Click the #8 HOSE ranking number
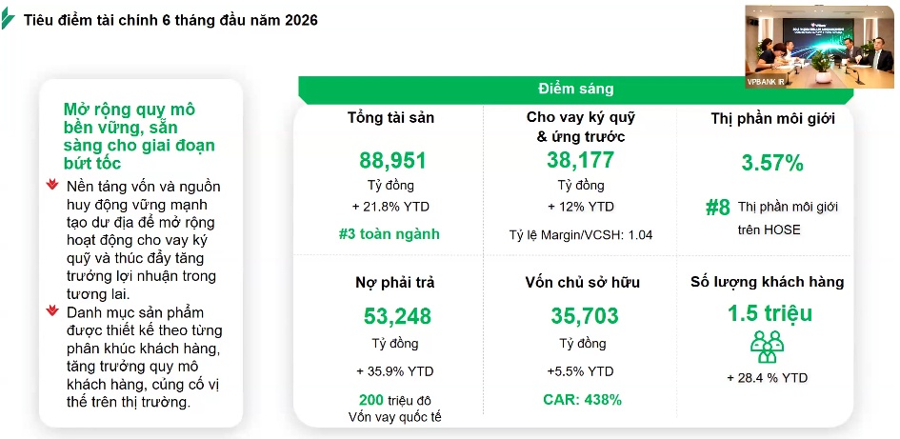This screenshot has width=900, height=439. point(717,209)
